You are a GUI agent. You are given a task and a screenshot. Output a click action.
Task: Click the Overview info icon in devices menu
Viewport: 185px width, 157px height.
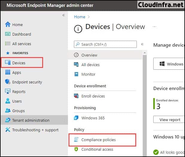tap(76, 55)
